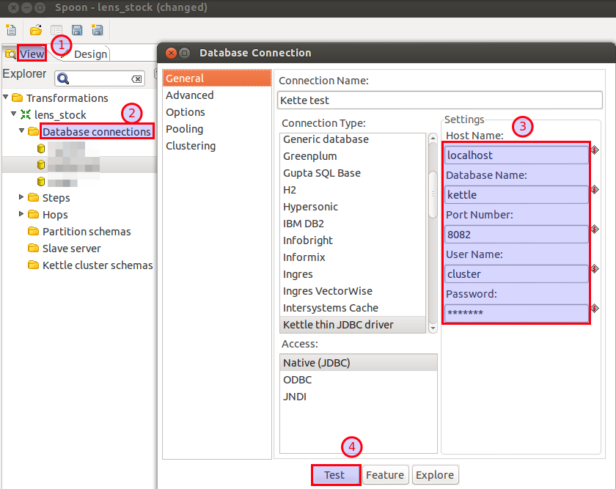Collapse the Transformations tree node

6,97
